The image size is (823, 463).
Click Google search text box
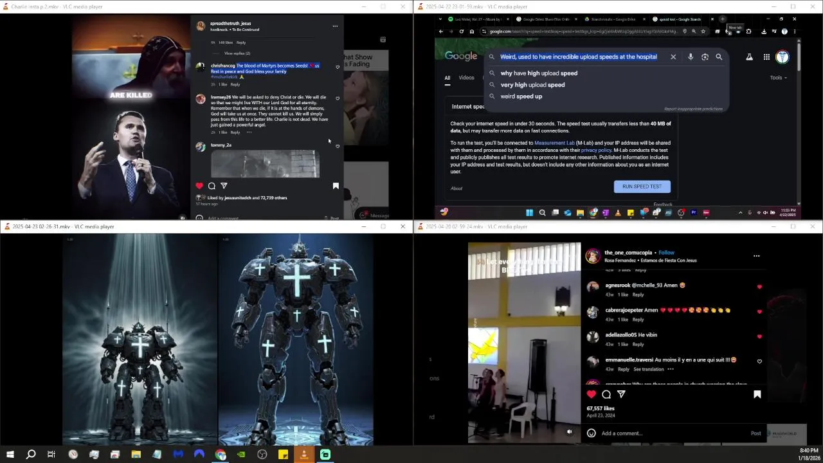point(579,57)
